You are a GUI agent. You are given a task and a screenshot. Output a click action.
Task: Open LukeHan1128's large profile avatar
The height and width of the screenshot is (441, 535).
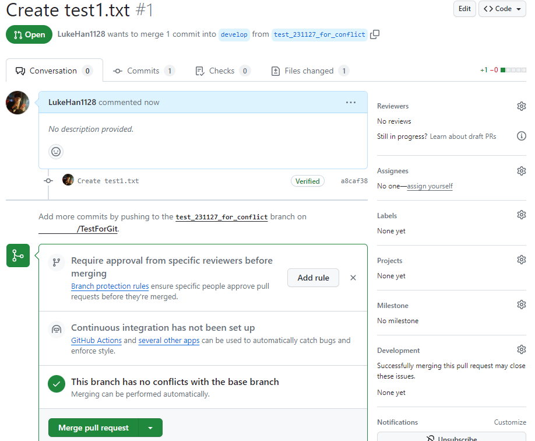point(17,103)
